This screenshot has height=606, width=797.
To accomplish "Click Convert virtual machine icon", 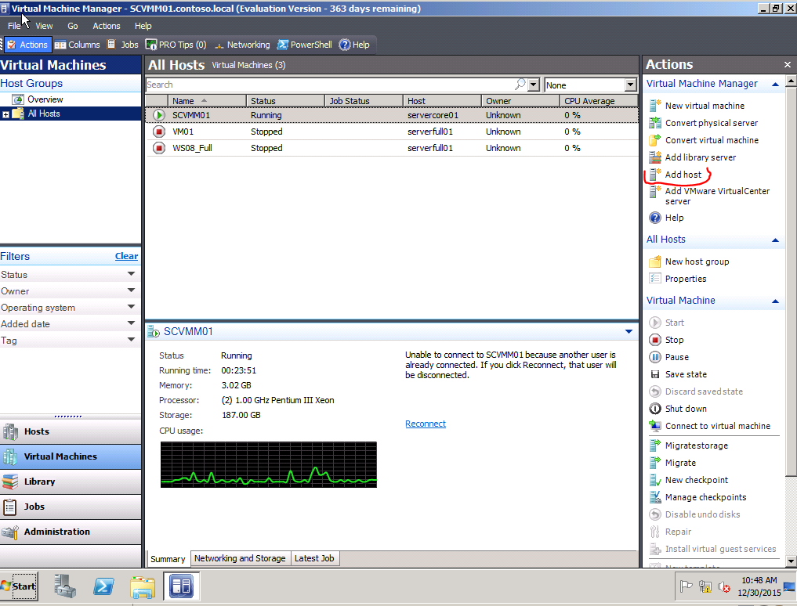I will tap(655, 140).
